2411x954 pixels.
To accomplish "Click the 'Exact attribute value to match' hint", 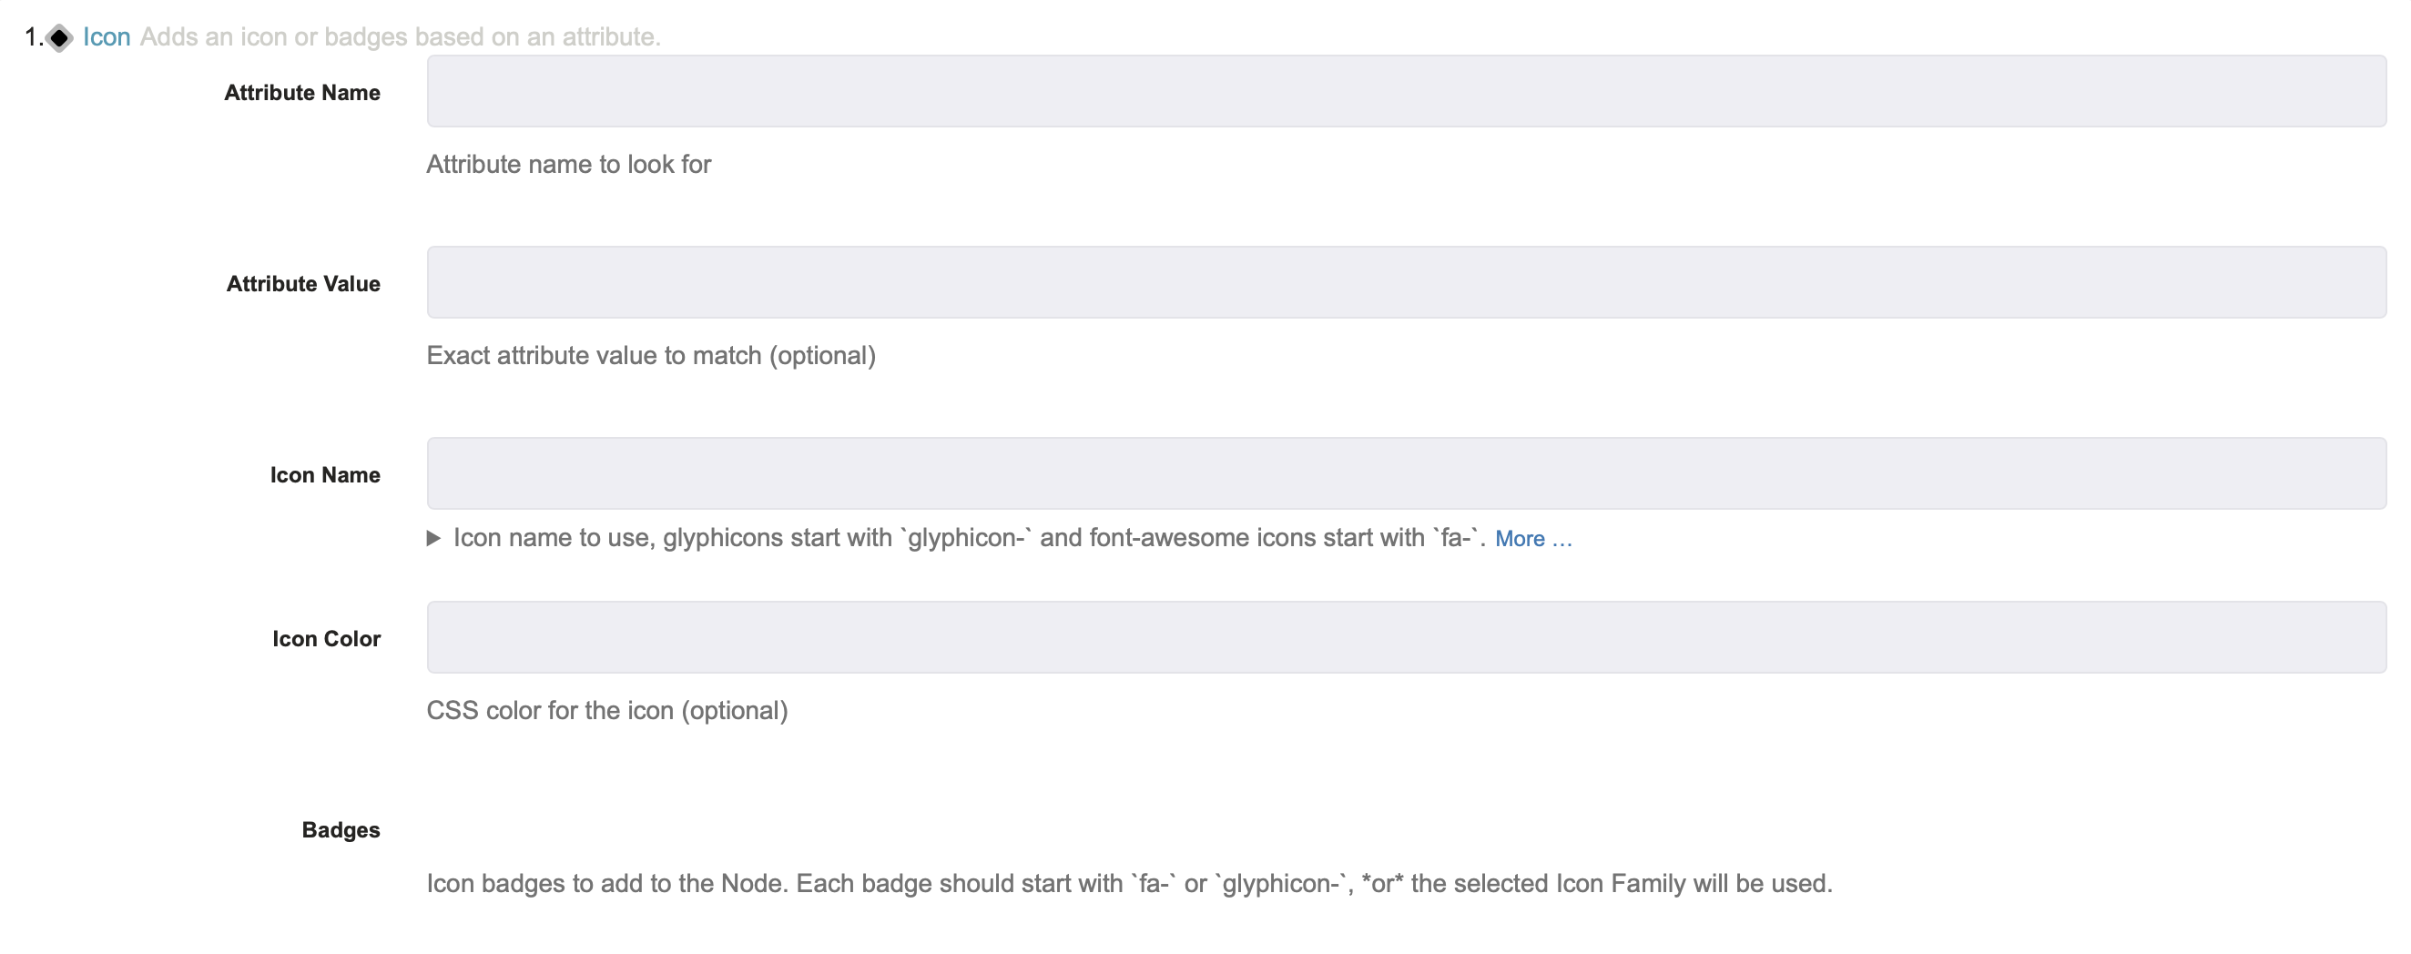I will point(651,355).
